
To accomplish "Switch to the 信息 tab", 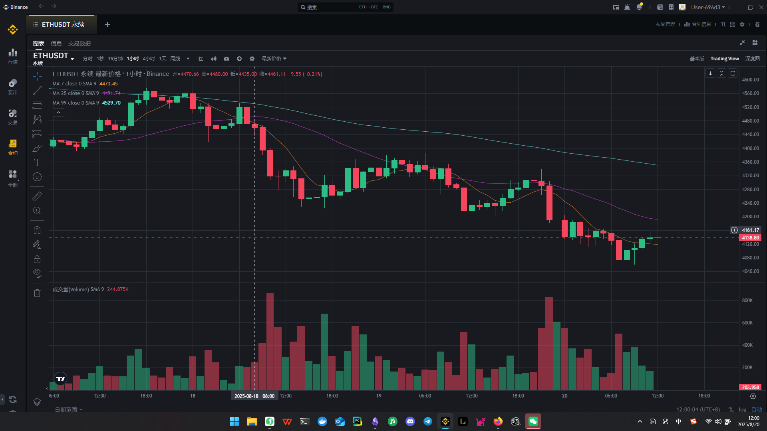I will pos(56,43).
